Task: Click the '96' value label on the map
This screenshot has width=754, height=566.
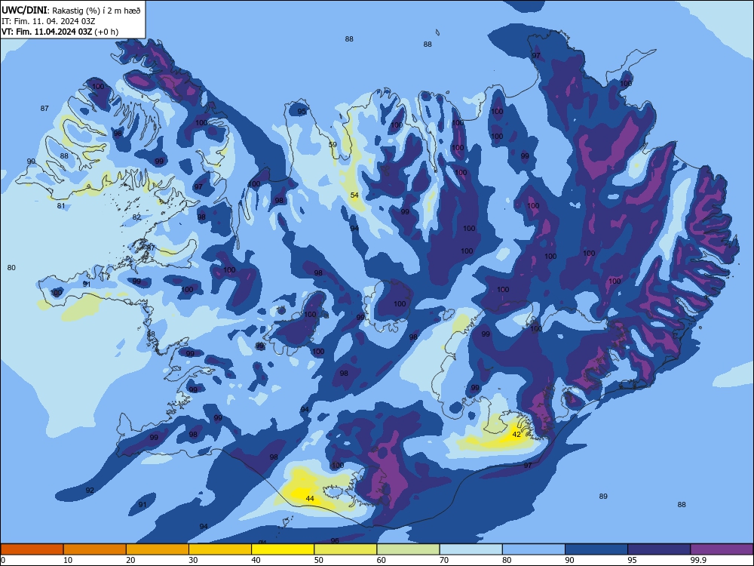Action: coord(336,540)
